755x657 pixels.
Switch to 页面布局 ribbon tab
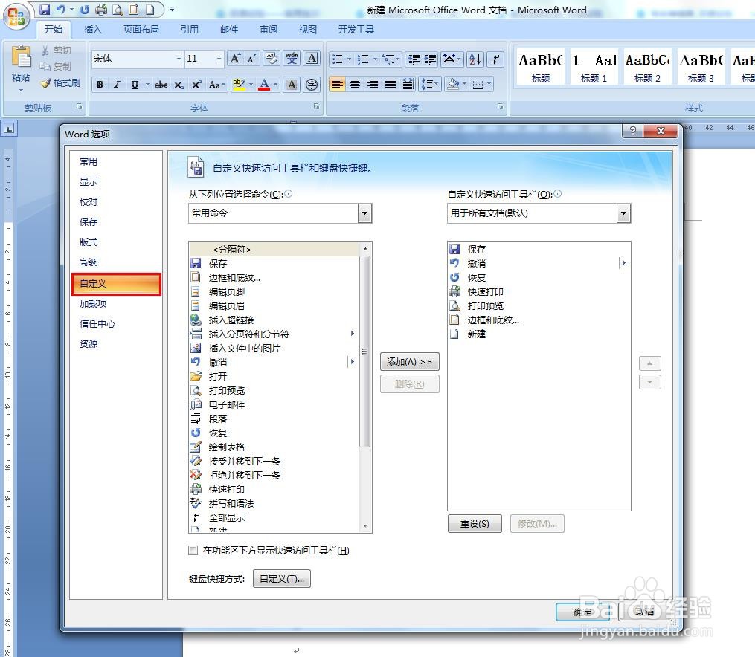click(141, 29)
